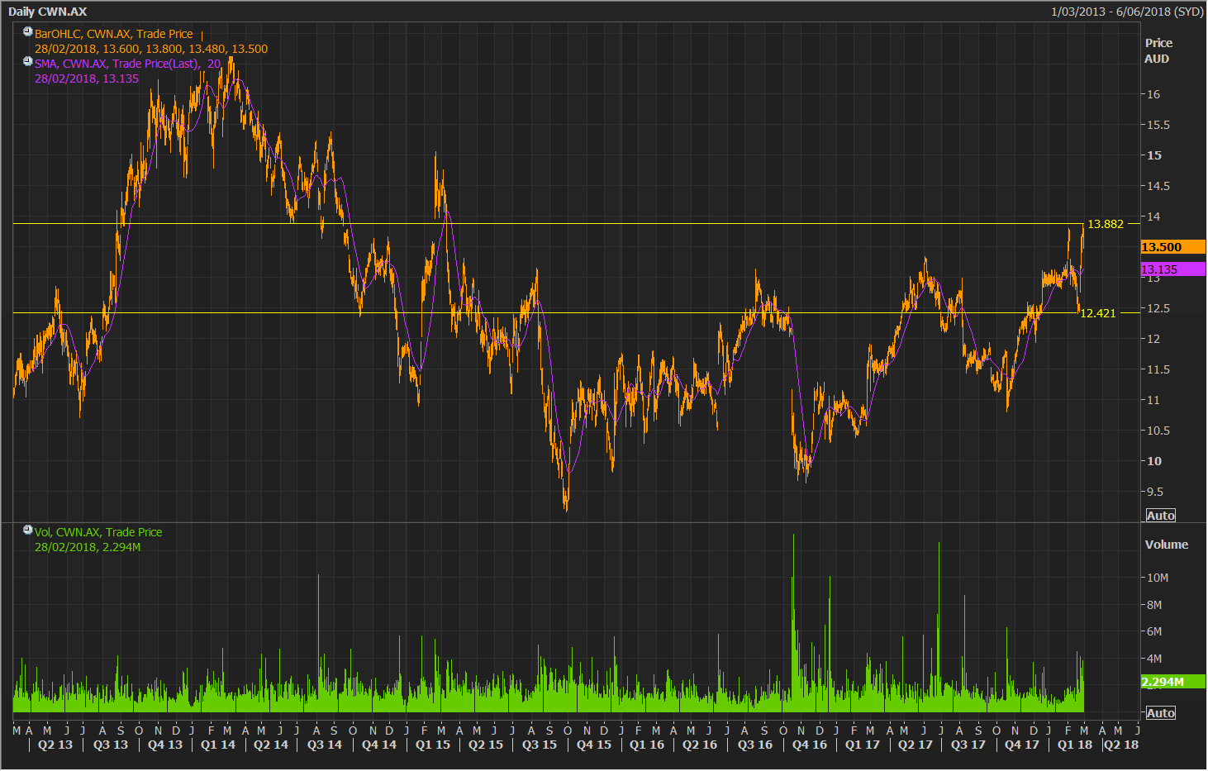Click the Price AUD axis title
Image resolution: width=1208 pixels, height=771 pixels.
pos(1158,50)
